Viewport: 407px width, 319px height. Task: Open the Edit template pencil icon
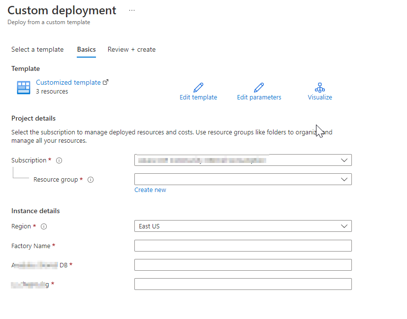point(198,87)
